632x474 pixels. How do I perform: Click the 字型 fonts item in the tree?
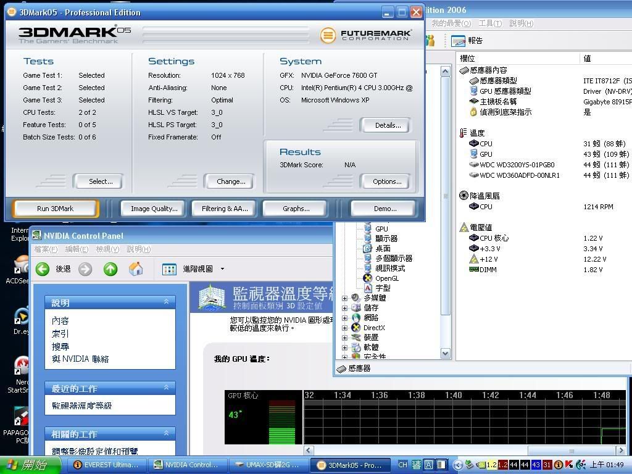(382, 288)
